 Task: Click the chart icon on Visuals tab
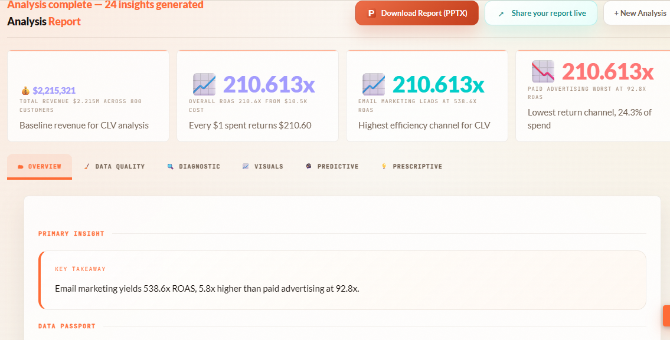pos(245,166)
